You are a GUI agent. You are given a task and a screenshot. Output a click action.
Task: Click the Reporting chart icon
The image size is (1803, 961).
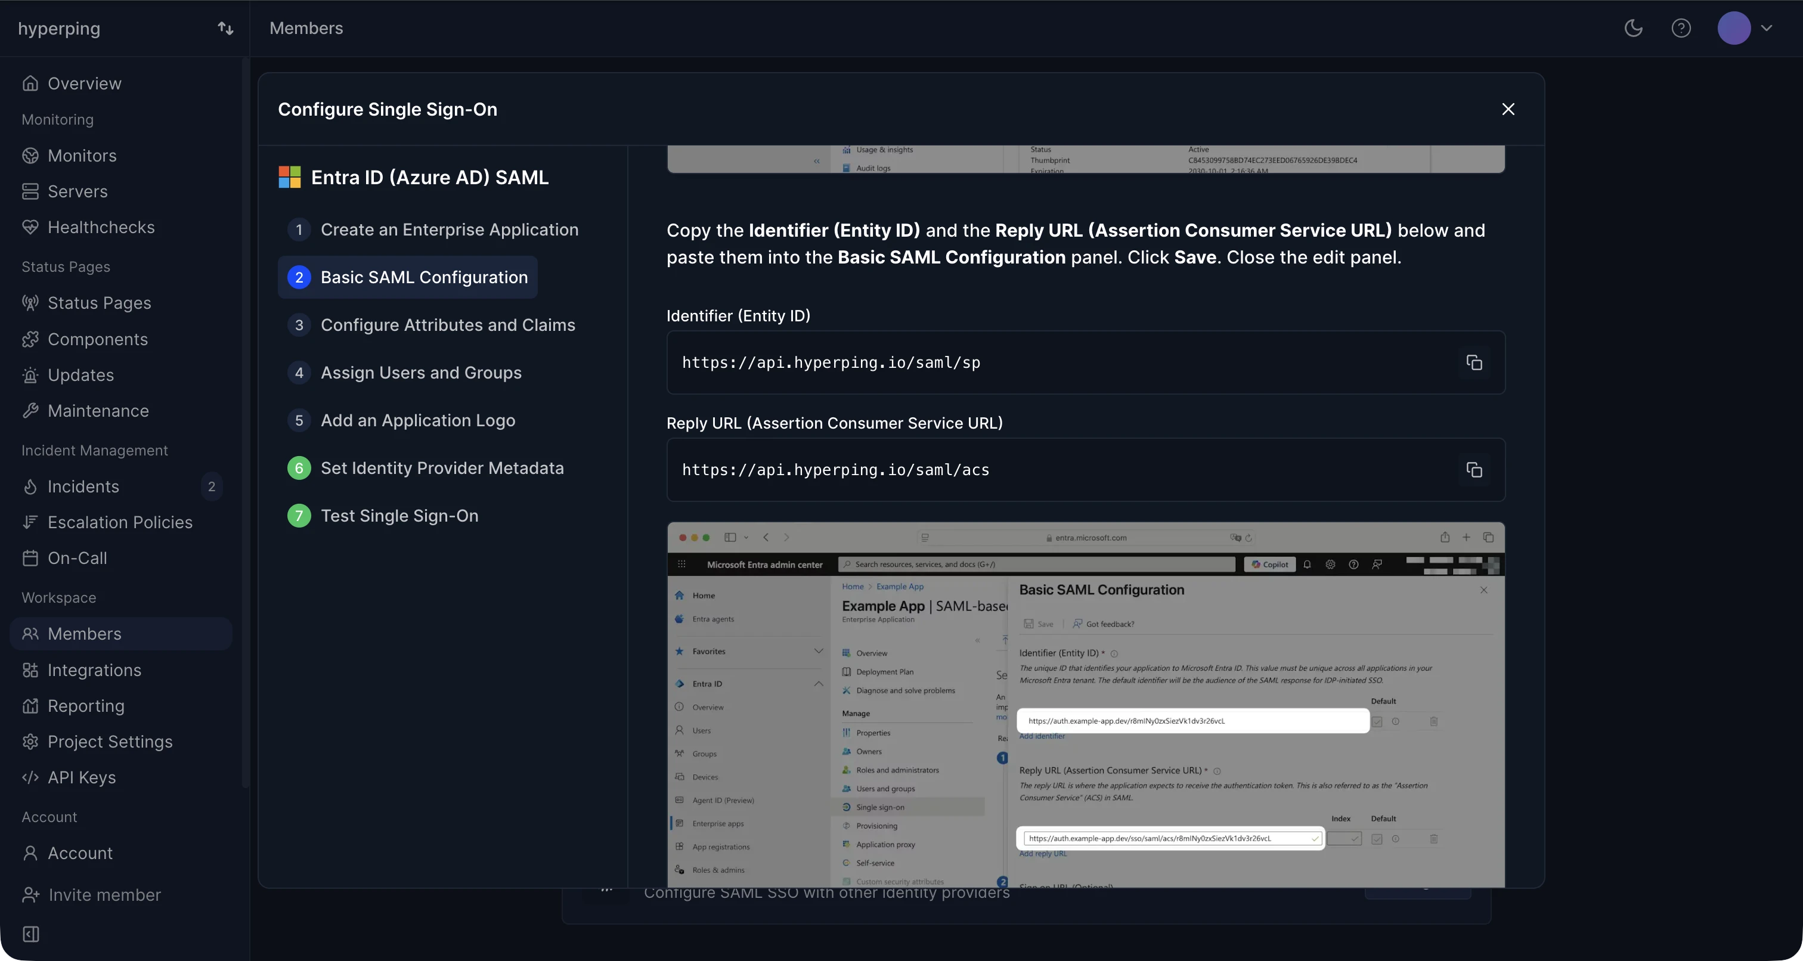(x=30, y=705)
